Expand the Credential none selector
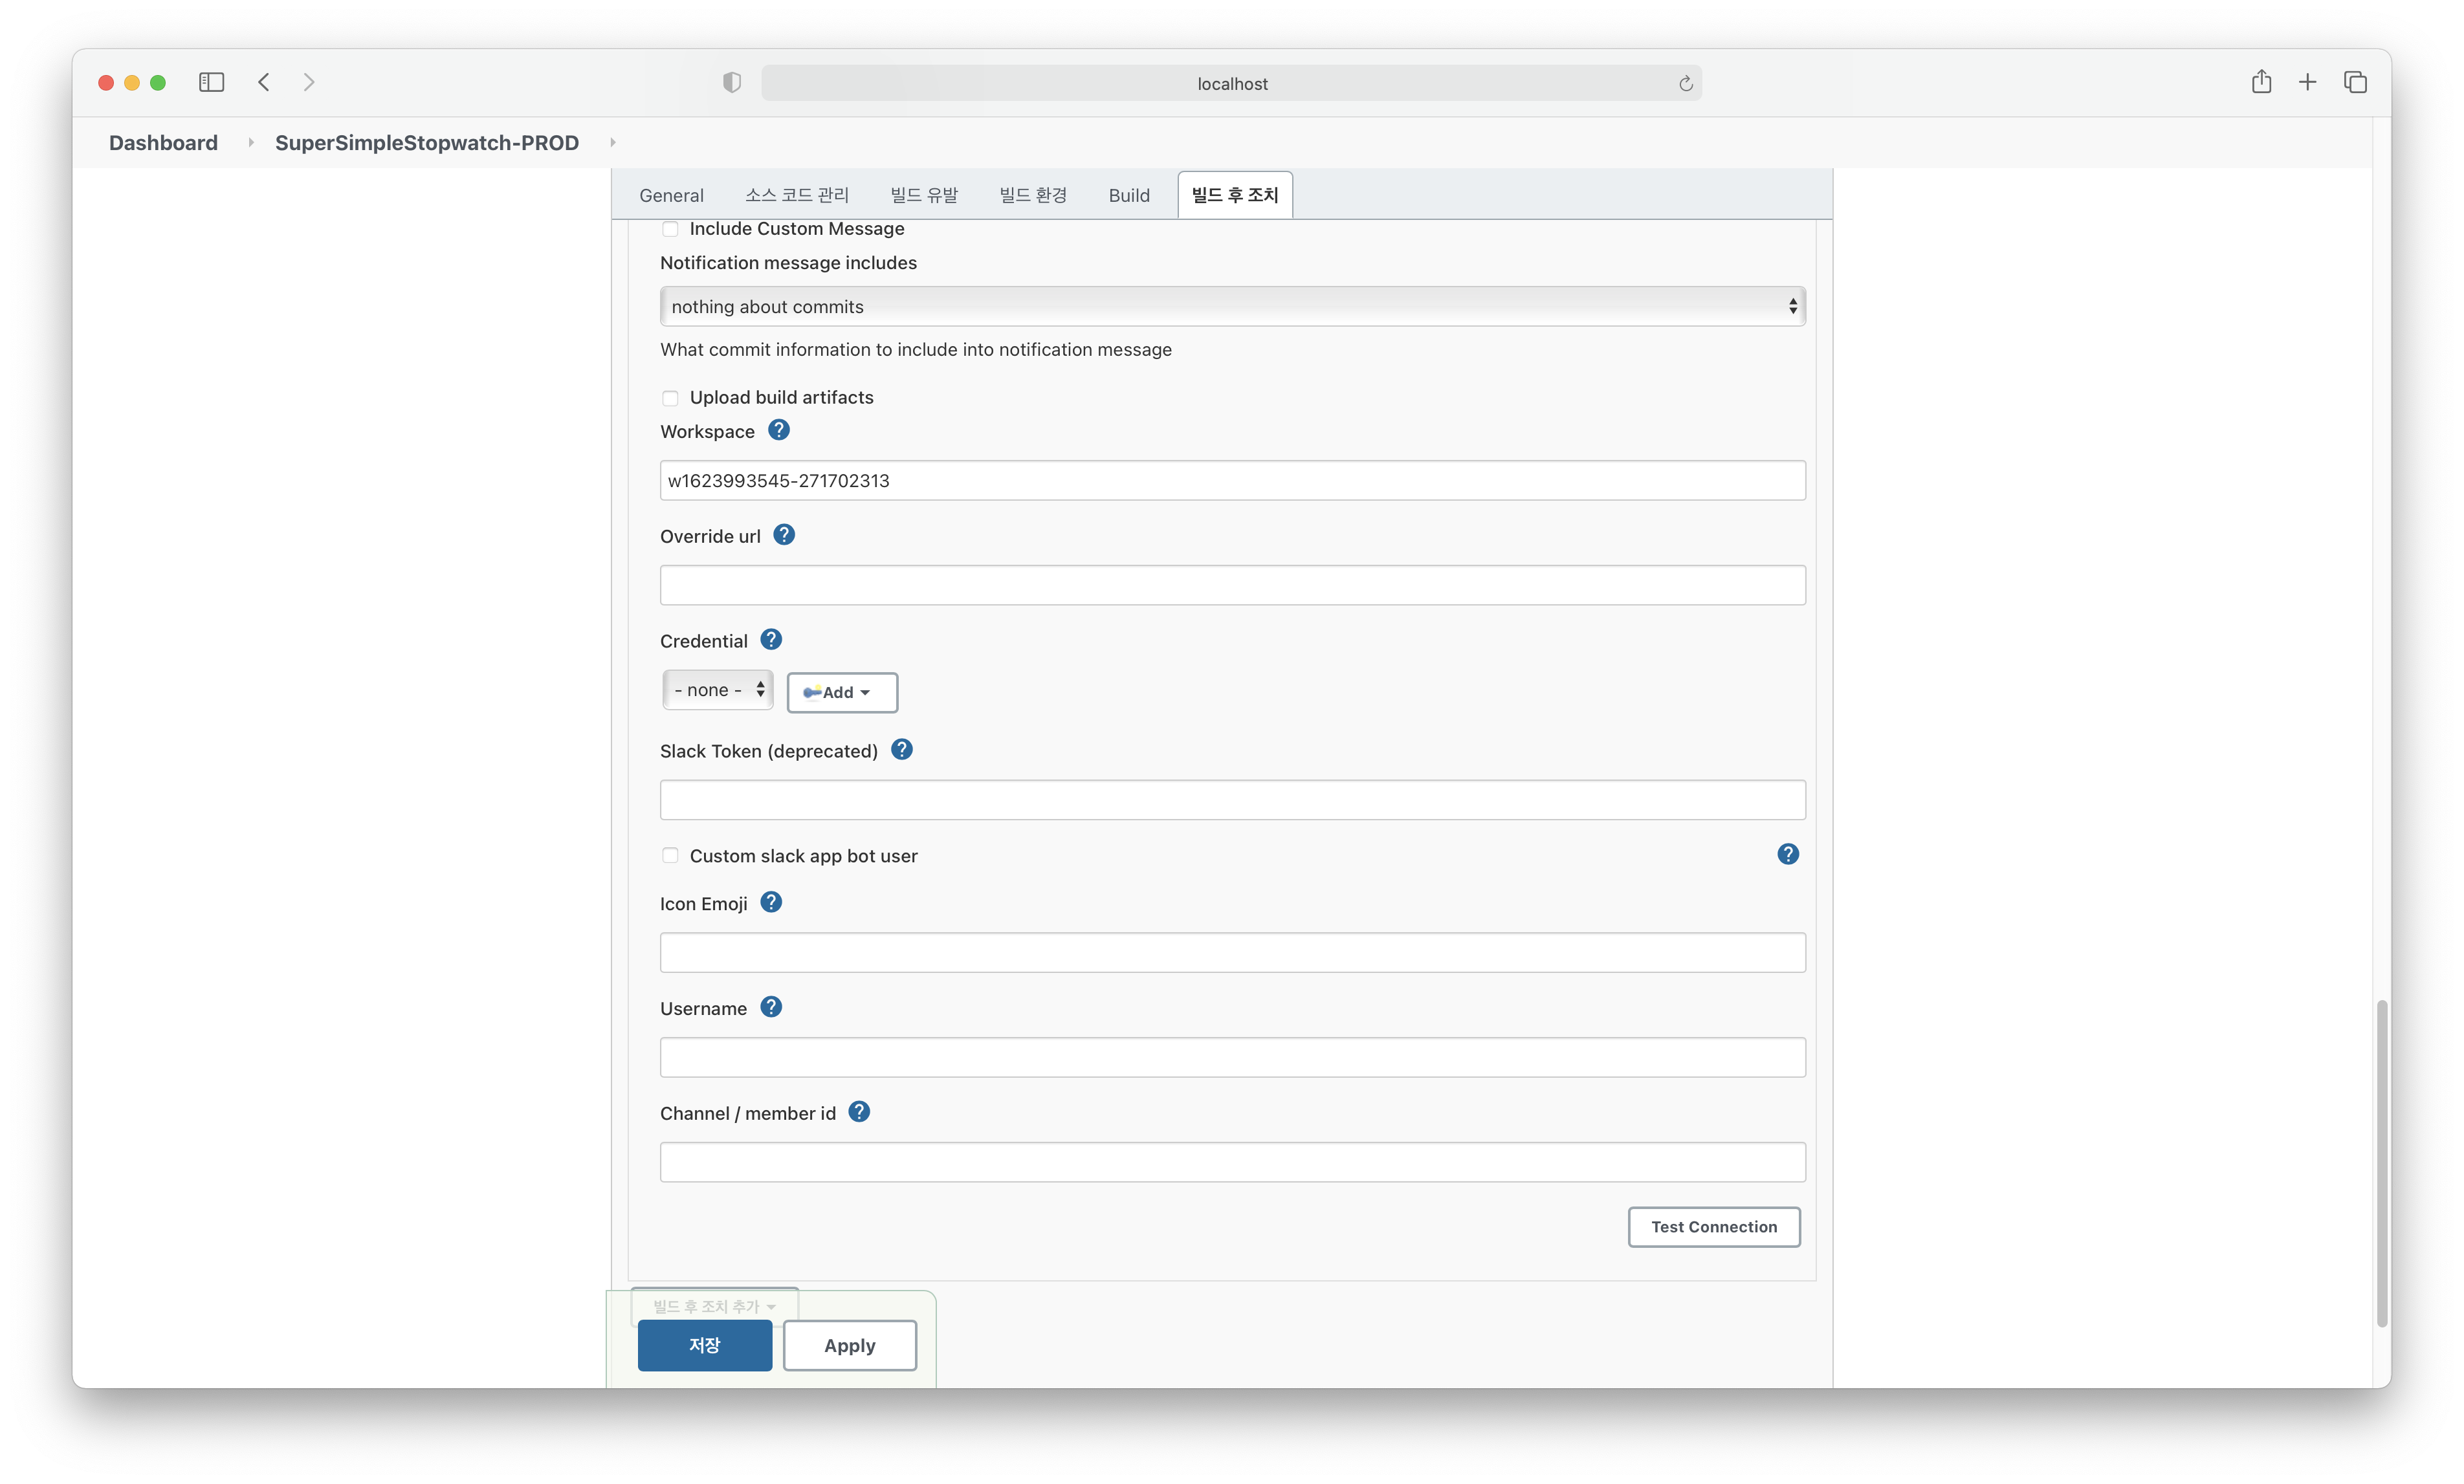Viewport: 2464px width, 1484px height. coord(718,690)
